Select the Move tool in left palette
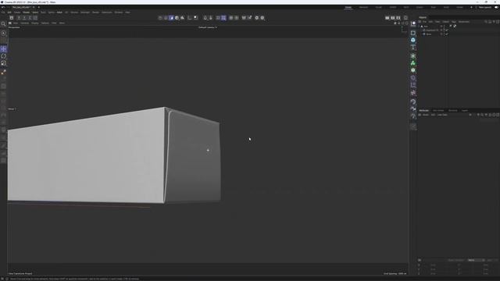 tap(3, 48)
